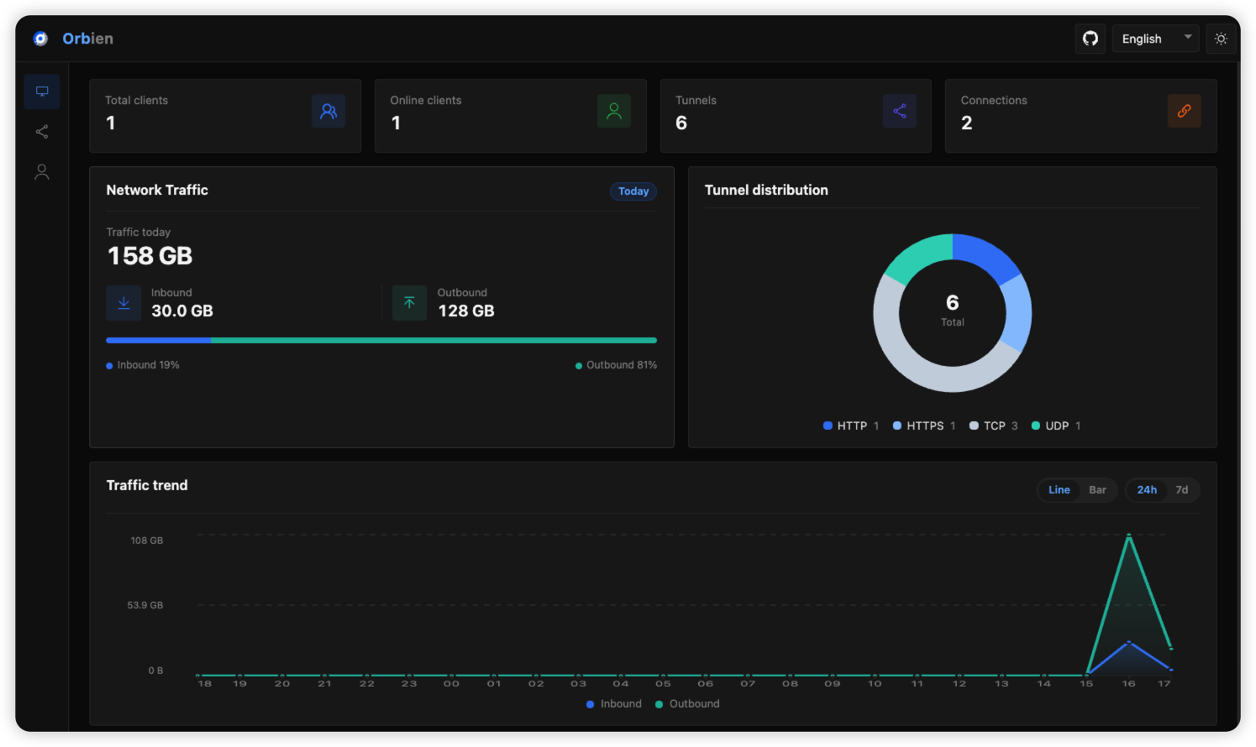Click the Tunnels card share icon
Image resolution: width=1256 pixels, height=747 pixels.
900,111
